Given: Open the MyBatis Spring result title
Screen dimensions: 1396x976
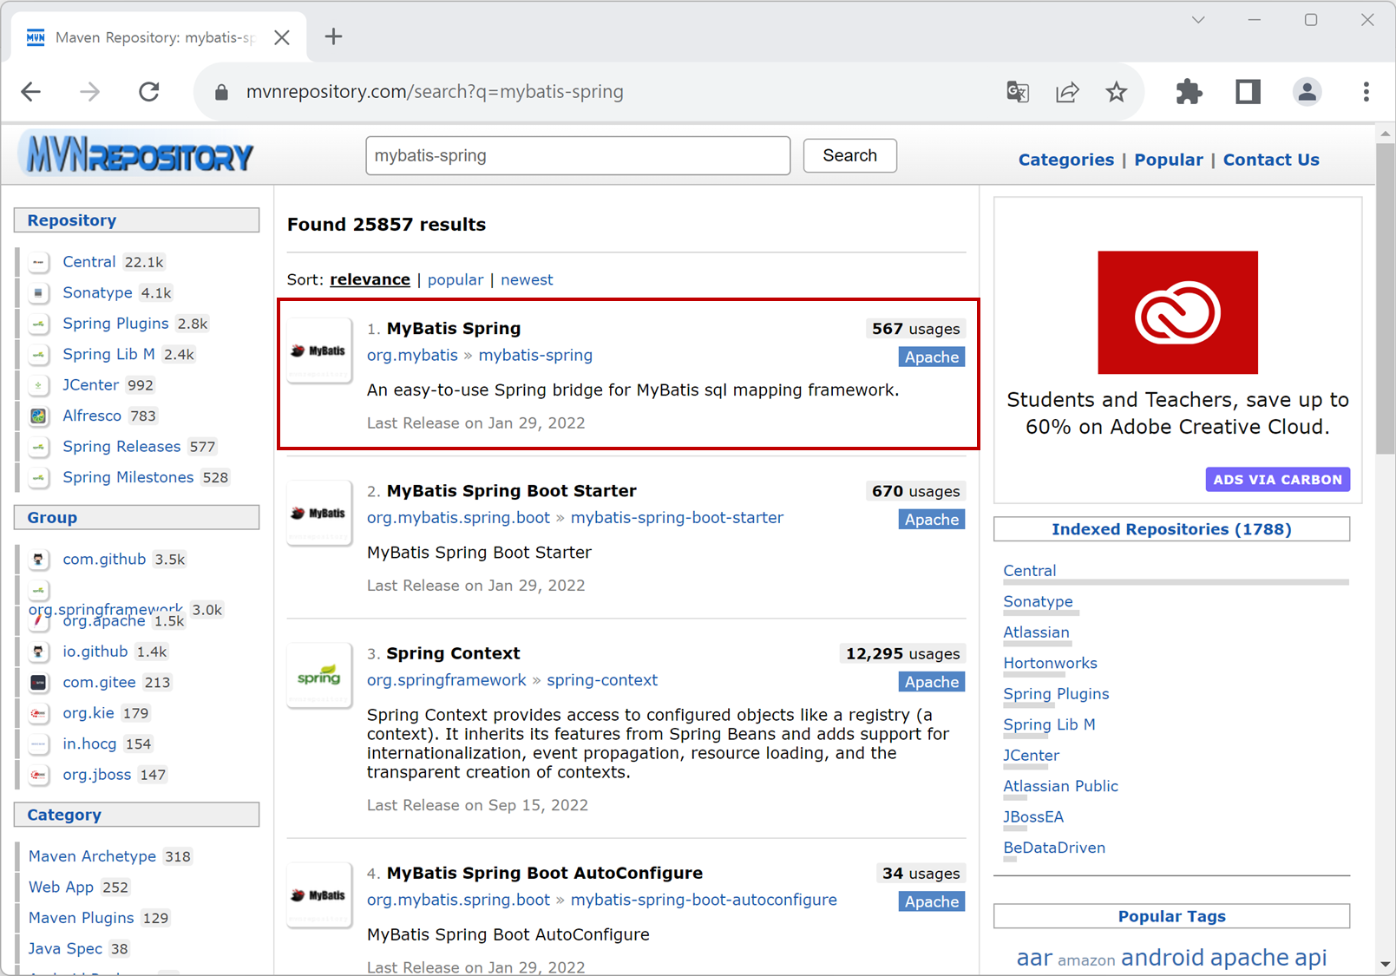Looking at the screenshot, I should (454, 328).
